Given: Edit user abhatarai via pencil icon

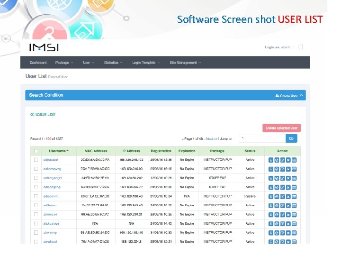Looking at the screenshot, I should click(x=282, y=160).
